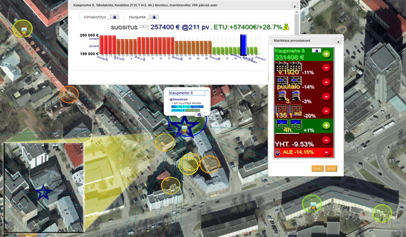
Task: Toggle the red minus on the ALE -14.15% row
Action: (326, 152)
